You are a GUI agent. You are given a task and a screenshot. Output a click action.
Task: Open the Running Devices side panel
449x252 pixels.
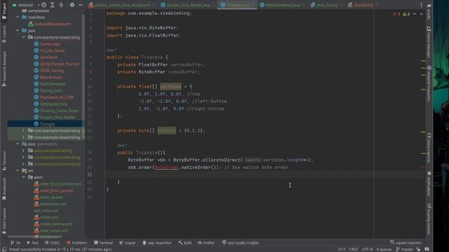pyautogui.click(x=429, y=219)
